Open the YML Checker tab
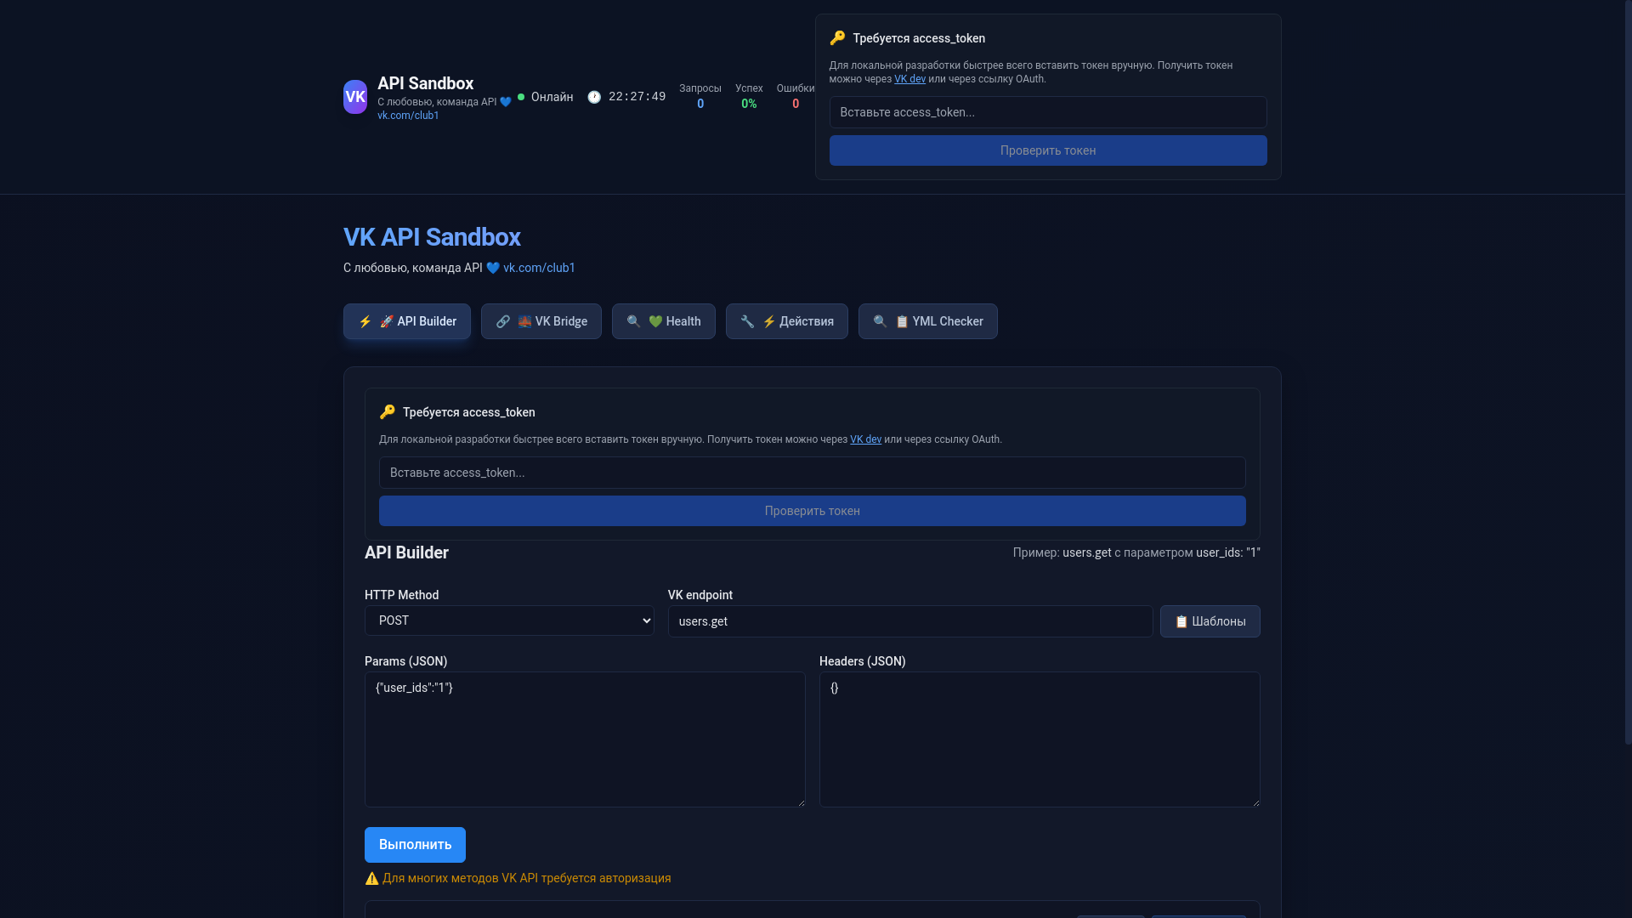Viewport: 1632px width, 918px height. (928, 321)
